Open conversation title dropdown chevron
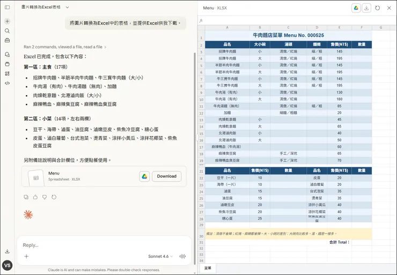Viewport: 397px width, 275px height. click(67, 8)
